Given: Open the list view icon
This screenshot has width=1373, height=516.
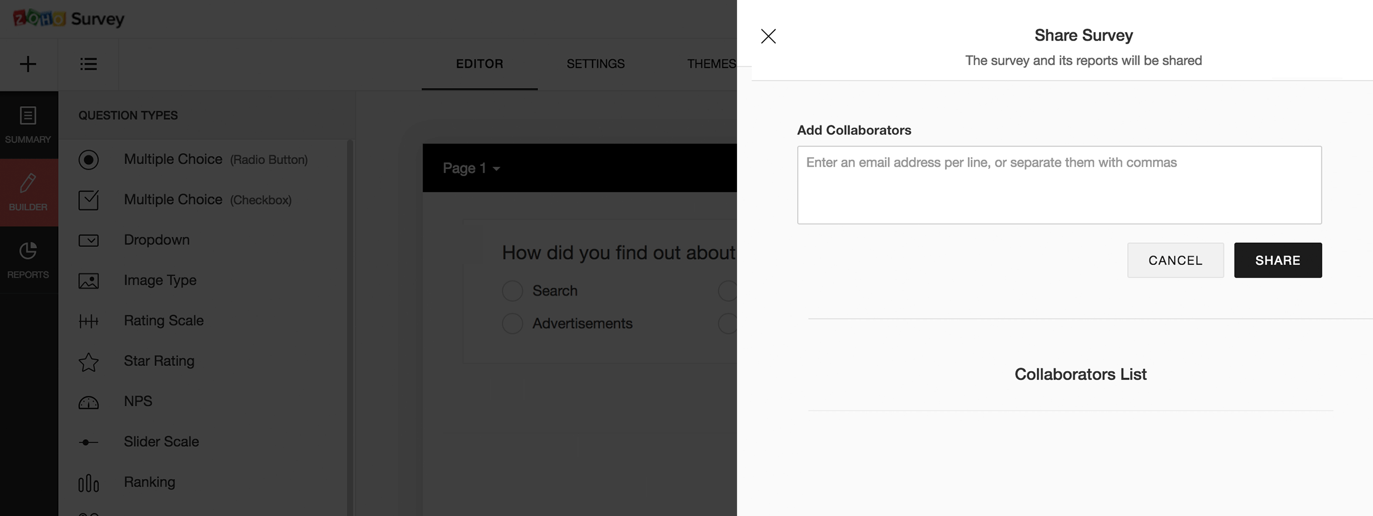Looking at the screenshot, I should click(89, 64).
